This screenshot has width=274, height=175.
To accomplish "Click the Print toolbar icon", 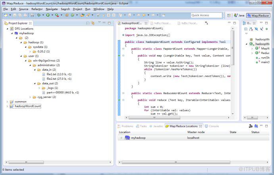I will [x=25, y=15].
